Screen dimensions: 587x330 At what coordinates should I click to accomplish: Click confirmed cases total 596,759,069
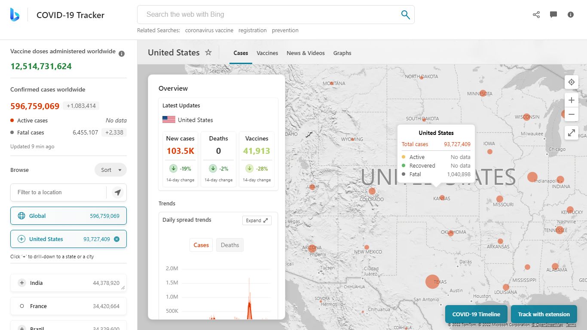tap(35, 106)
